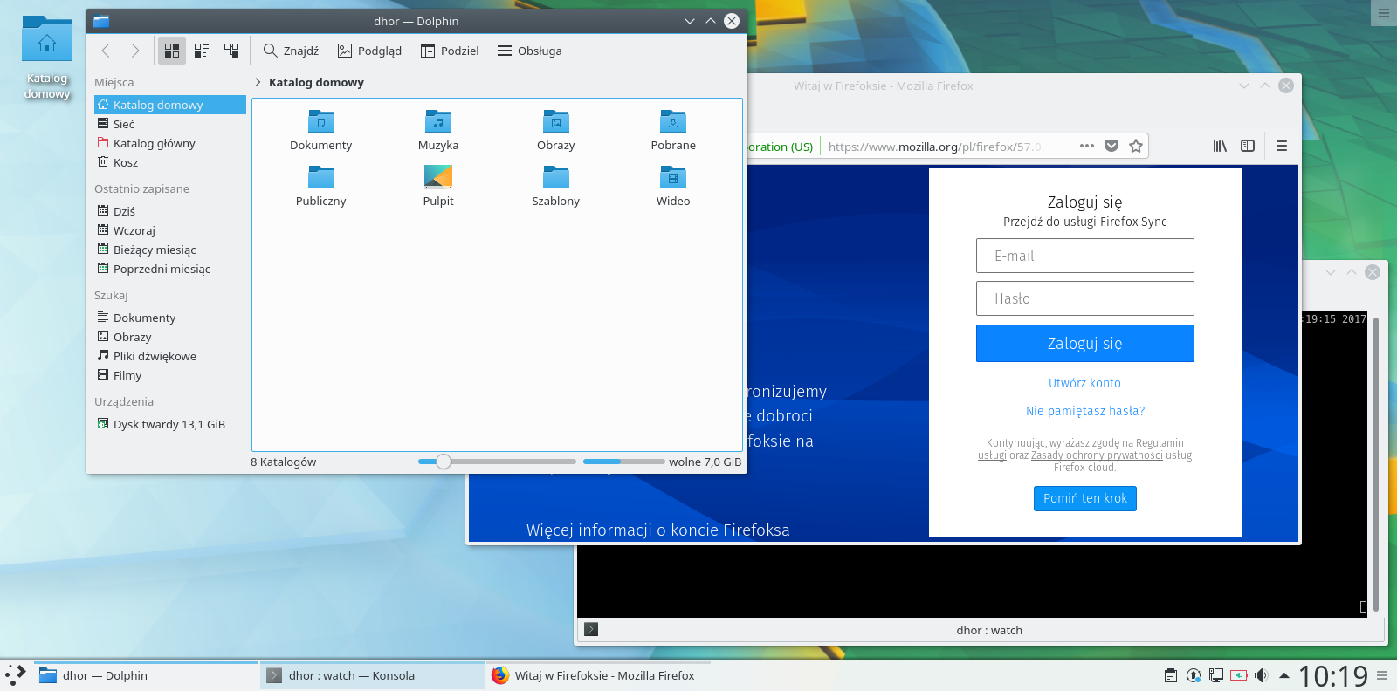Open the Firefox Library icon
The image size is (1397, 691).
pos(1220,146)
